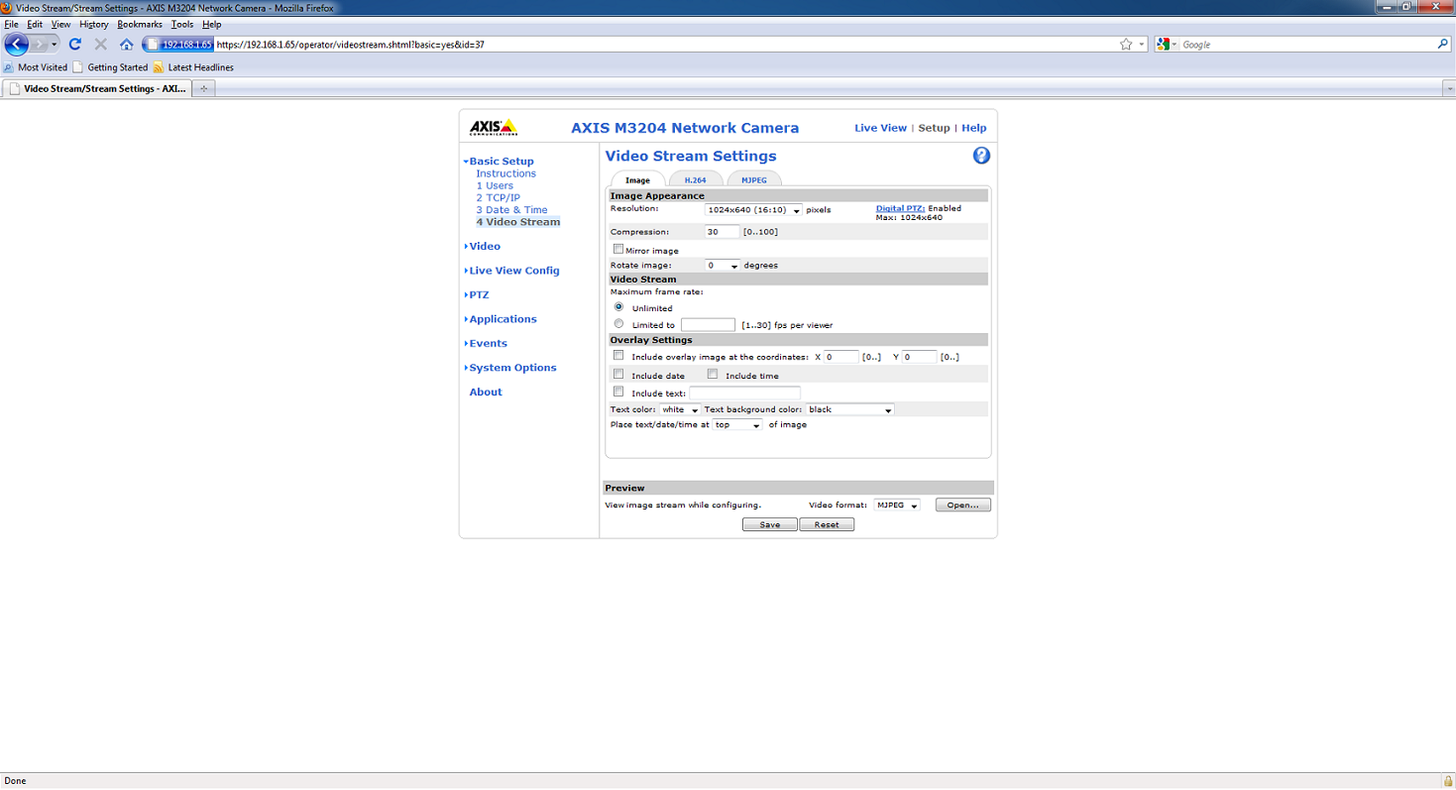
Task: Open the Most Visited bookmarks folder
Action: 36,67
